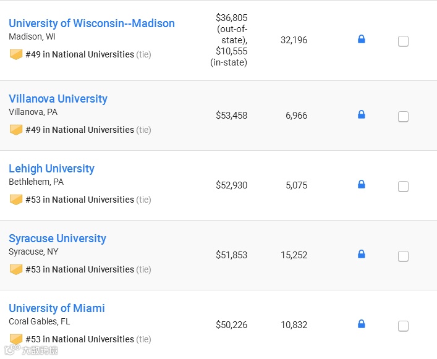Click the lock icon in the Wisconsin--Madison row

click(x=362, y=40)
